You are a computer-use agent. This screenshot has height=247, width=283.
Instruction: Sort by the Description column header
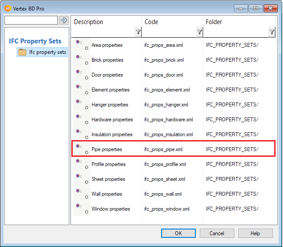(x=88, y=22)
